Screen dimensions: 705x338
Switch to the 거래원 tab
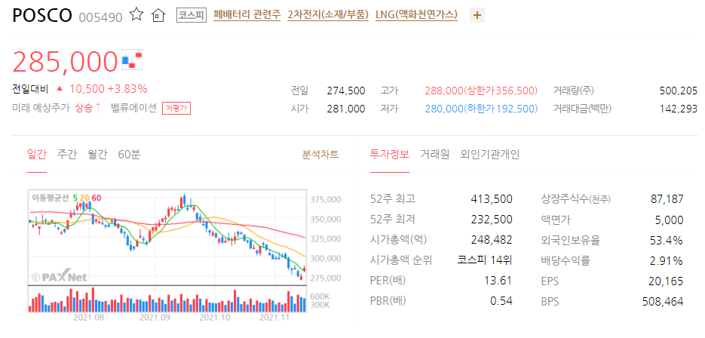pos(435,155)
